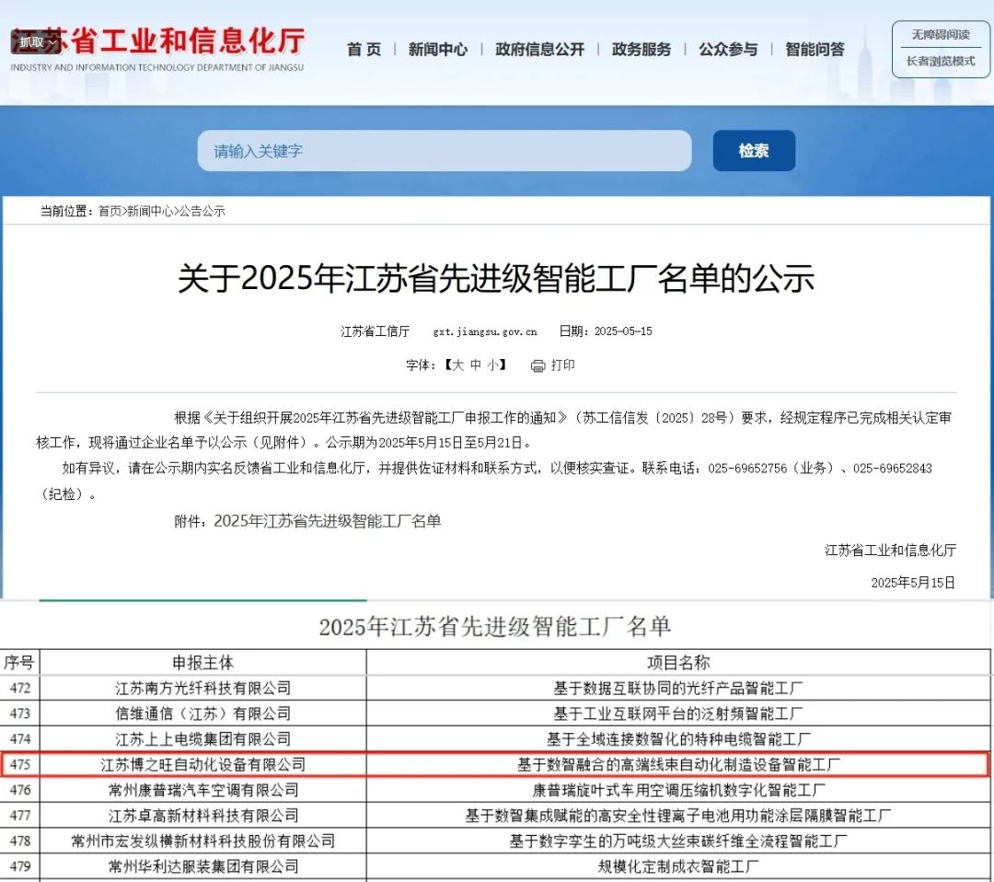994x882 pixels.
Task: Click project 基于数字孪生的万吨级大丝束碳纤维全流程智能工厂
Action: (678, 841)
